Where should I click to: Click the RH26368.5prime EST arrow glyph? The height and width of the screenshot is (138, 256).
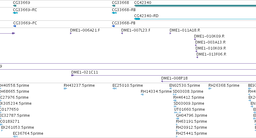[x=210, y=88]
